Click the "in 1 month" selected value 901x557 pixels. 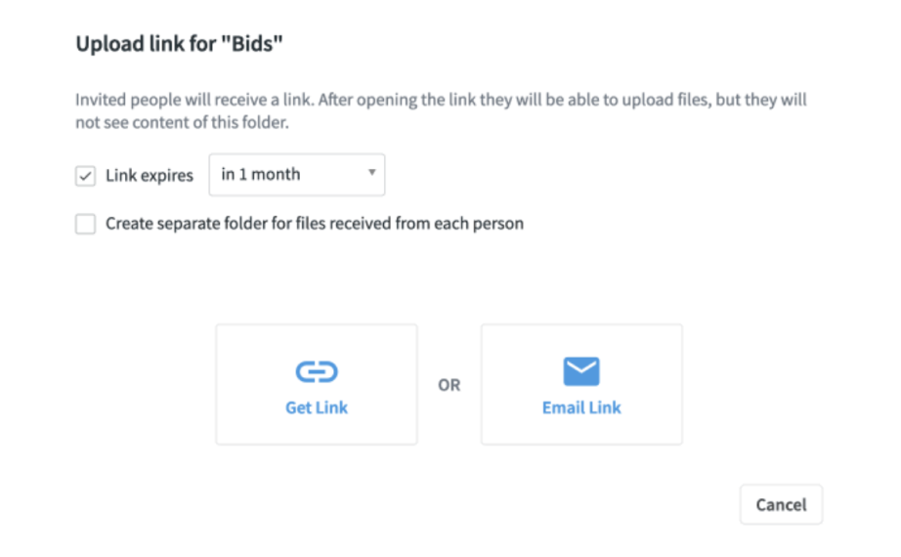point(261,175)
